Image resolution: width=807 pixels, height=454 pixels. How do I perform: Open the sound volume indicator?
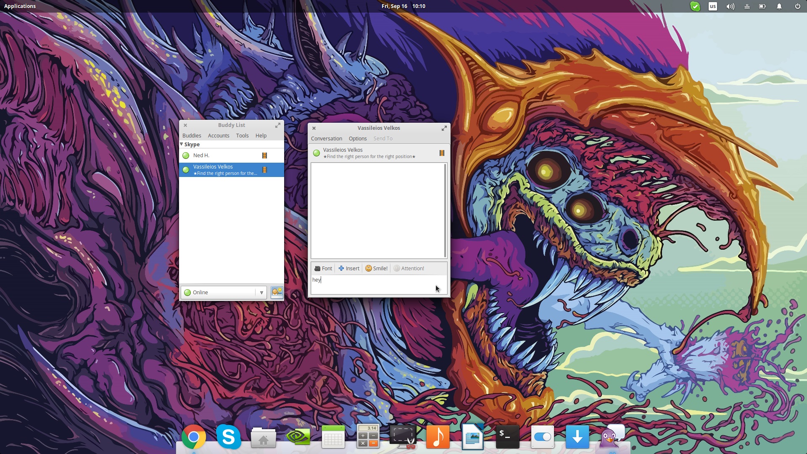pos(730,6)
